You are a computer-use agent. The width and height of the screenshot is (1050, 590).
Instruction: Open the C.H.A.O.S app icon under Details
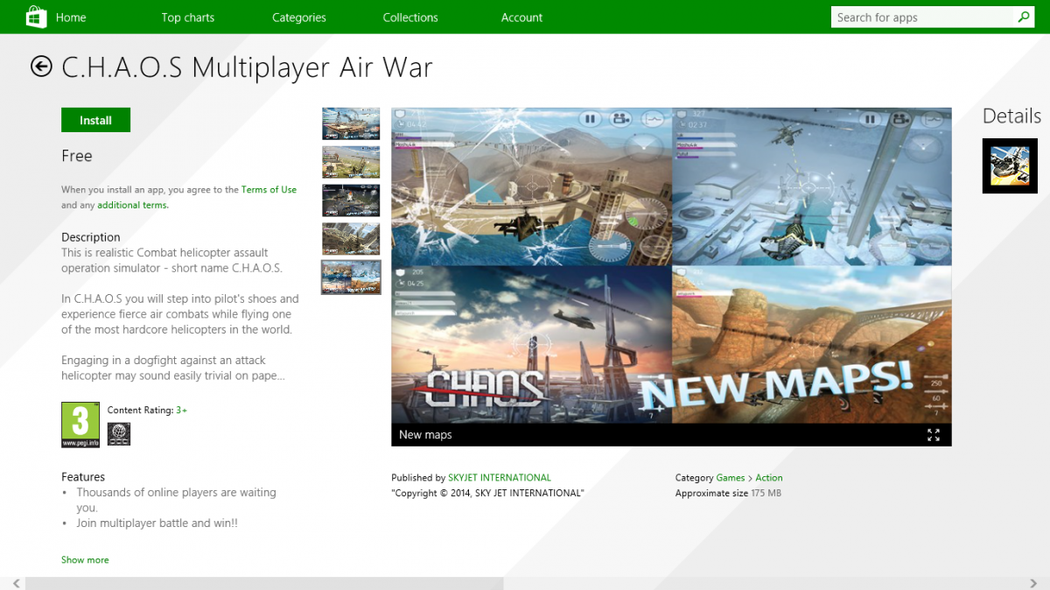tap(1010, 166)
